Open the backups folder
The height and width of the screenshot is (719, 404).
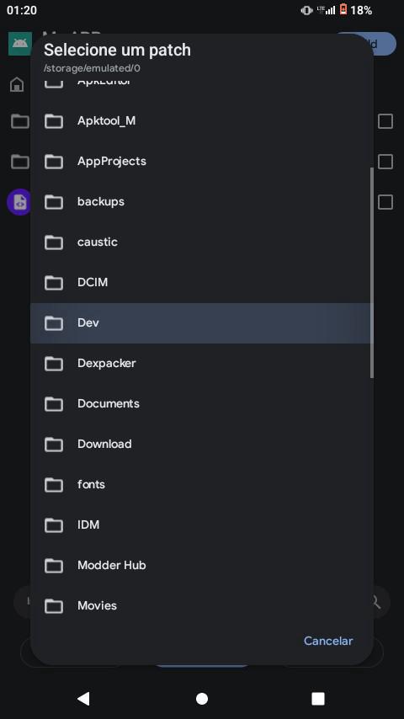202,202
